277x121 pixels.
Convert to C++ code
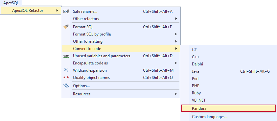(228, 57)
